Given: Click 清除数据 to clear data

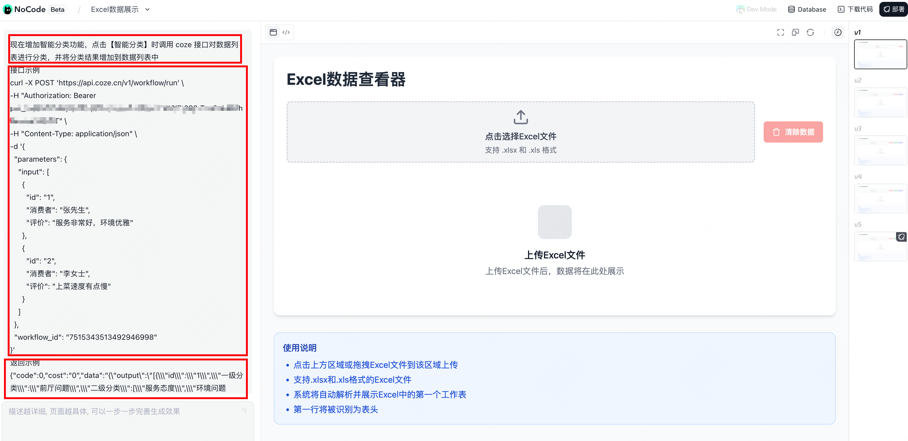Looking at the screenshot, I should pos(793,132).
